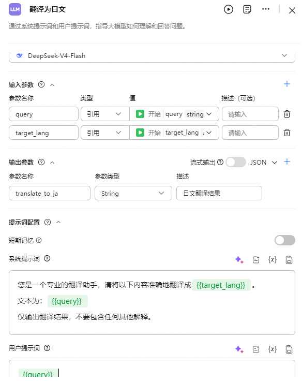Screen dimensions: 302x381
Task: Add a new output parameter
Action: [x=287, y=162]
